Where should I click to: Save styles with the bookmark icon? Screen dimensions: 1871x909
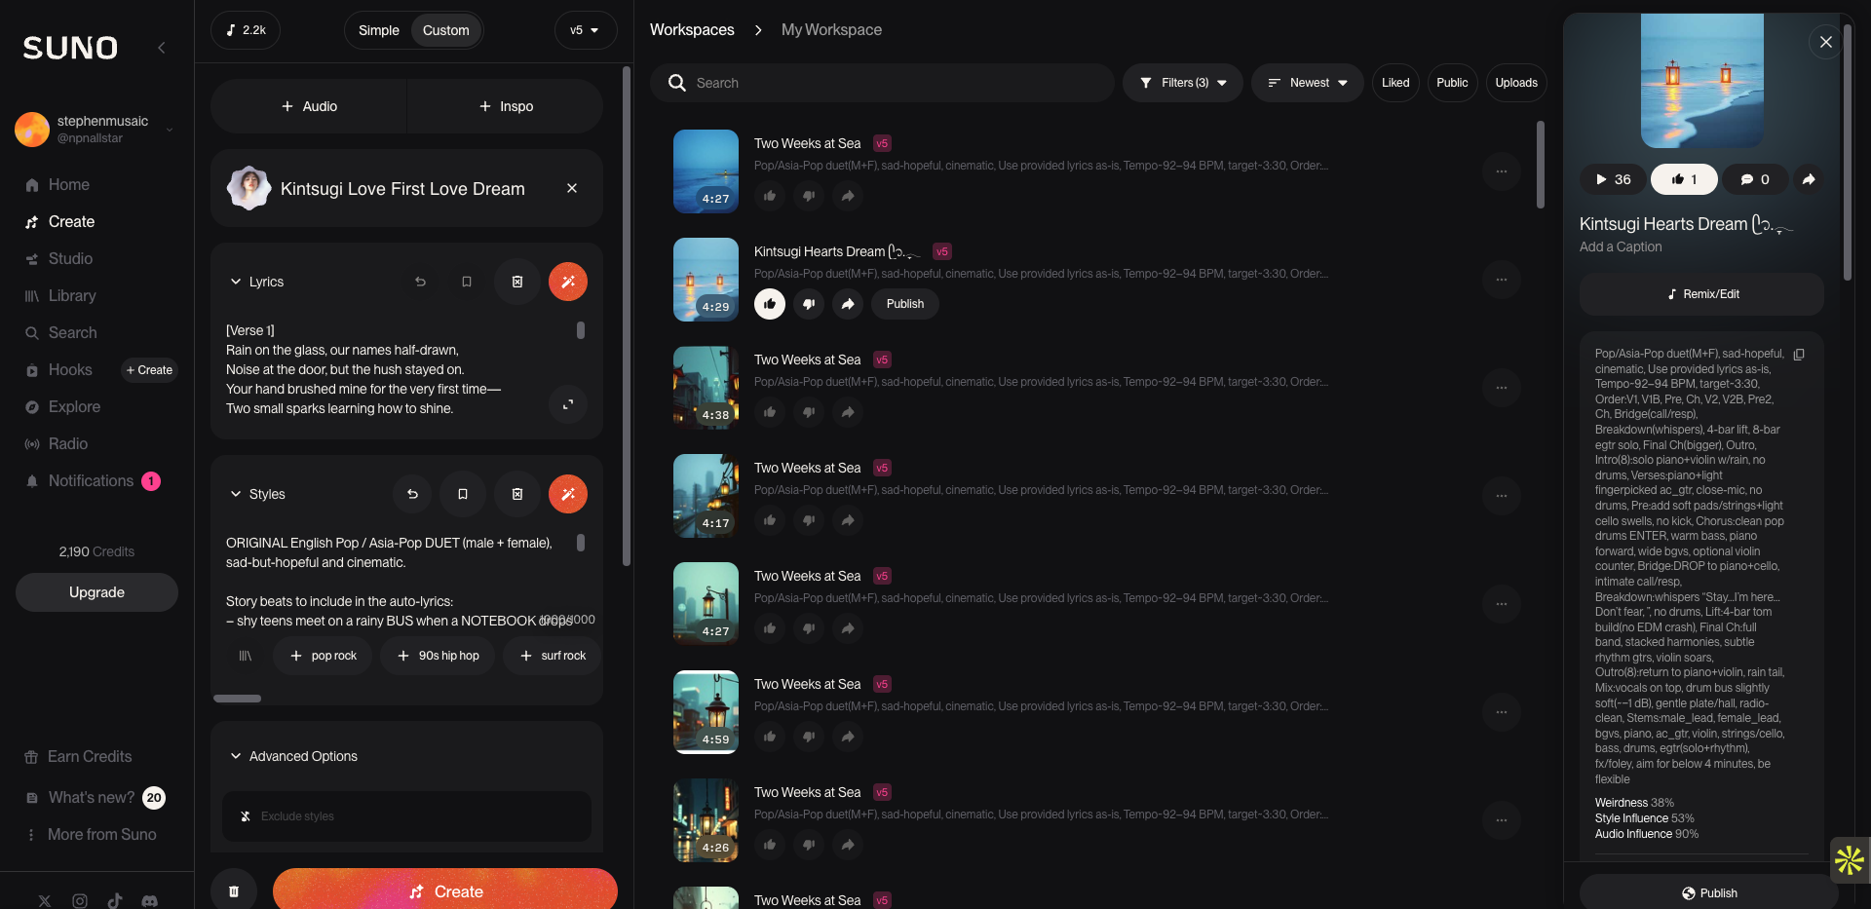[x=463, y=494]
